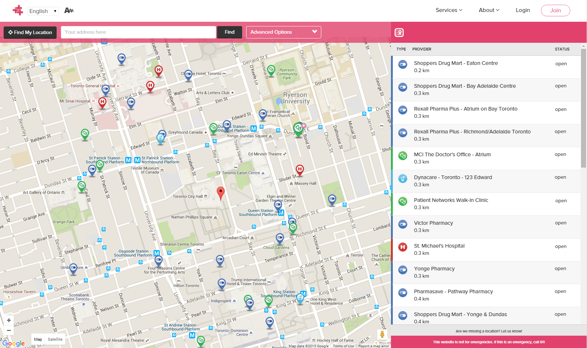Click the map-pin list icon in pink sidebar header
This screenshot has height=348, width=587.
[399, 32]
